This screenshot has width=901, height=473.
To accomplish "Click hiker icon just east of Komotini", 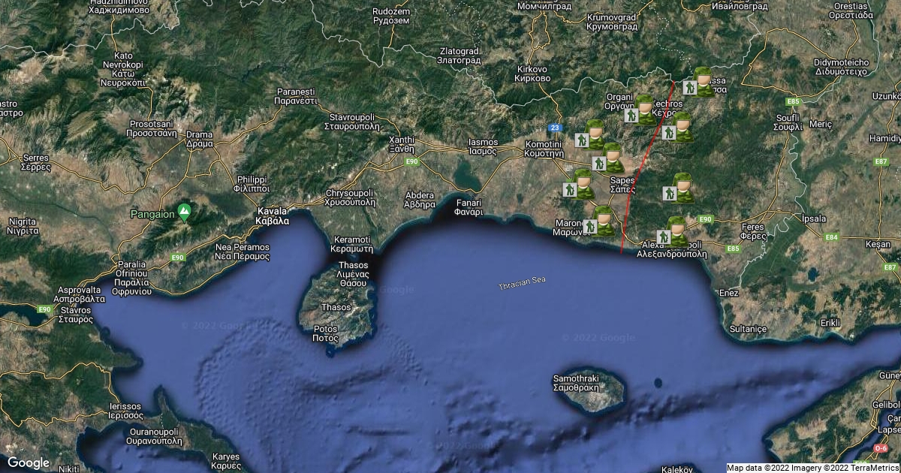I will [x=581, y=140].
